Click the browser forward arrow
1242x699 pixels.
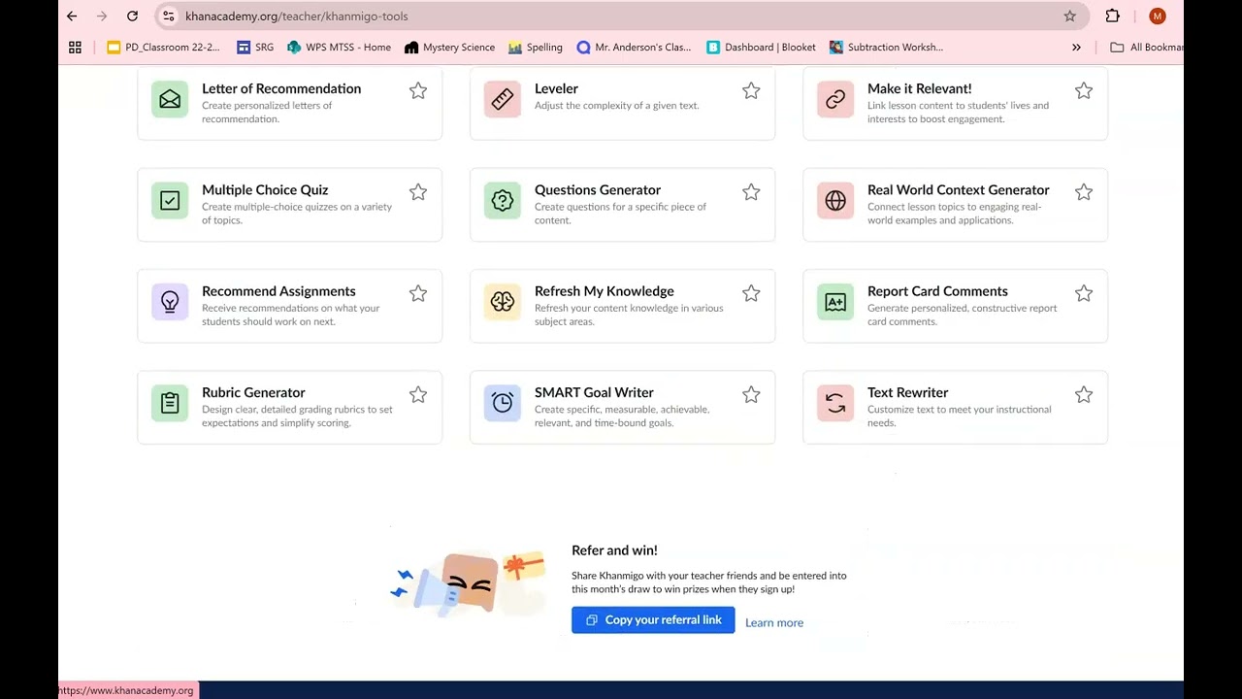[102, 17]
